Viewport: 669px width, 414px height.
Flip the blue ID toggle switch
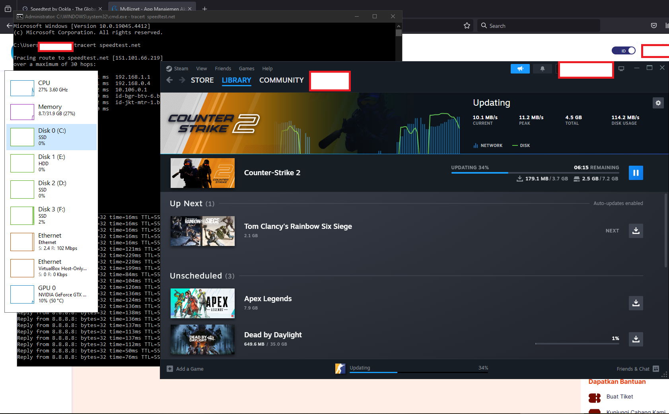[x=624, y=50]
